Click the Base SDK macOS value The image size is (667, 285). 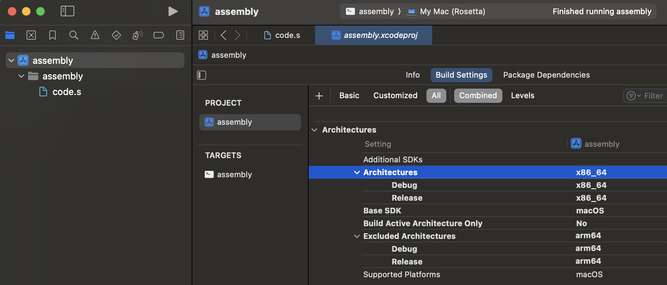(x=590, y=211)
